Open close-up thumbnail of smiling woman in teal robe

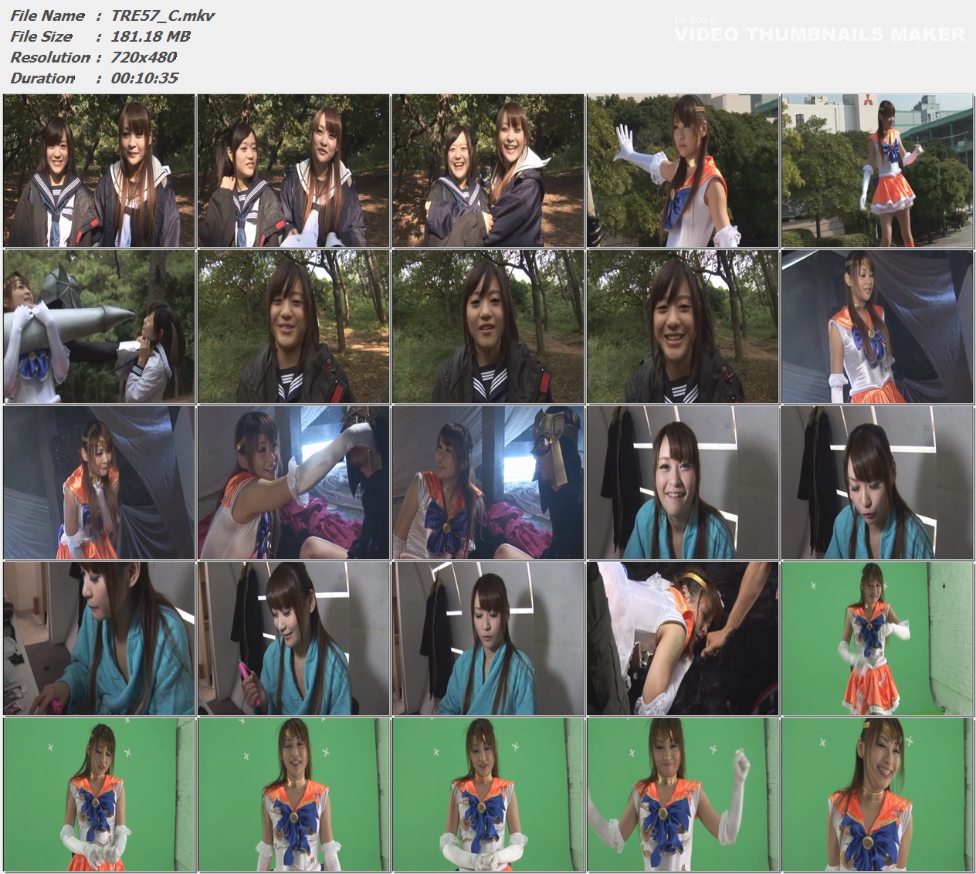683,483
